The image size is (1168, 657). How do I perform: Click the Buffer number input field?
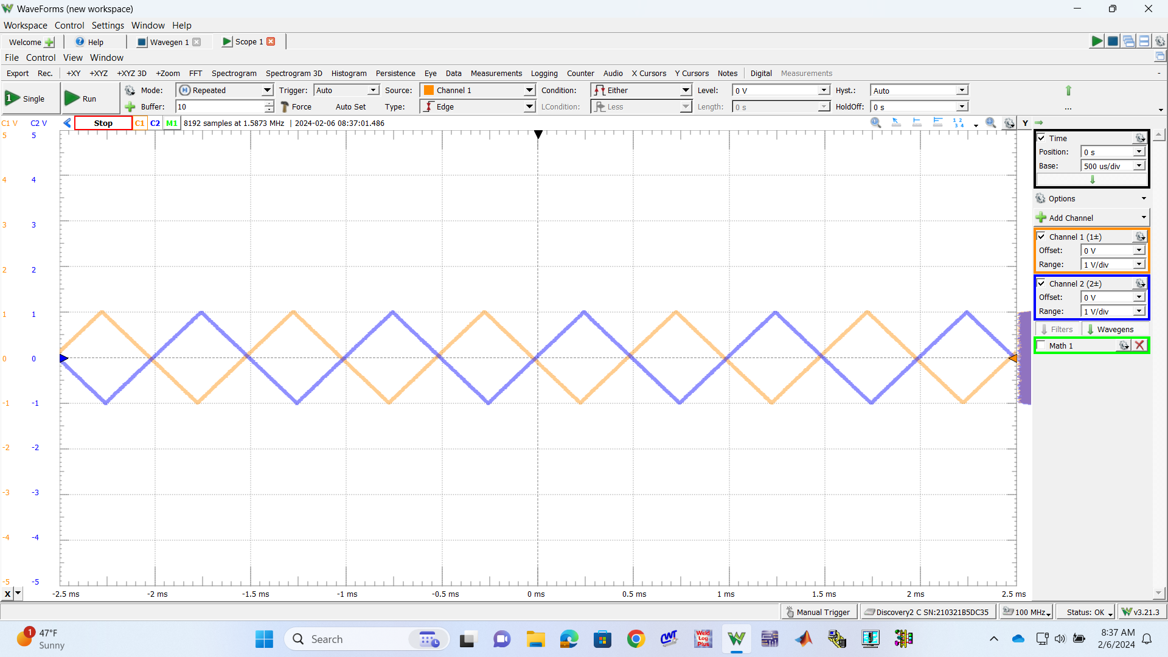click(220, 106)
